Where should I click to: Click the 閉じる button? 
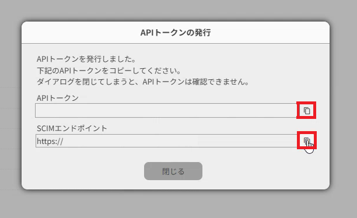[x=173, y=171]
